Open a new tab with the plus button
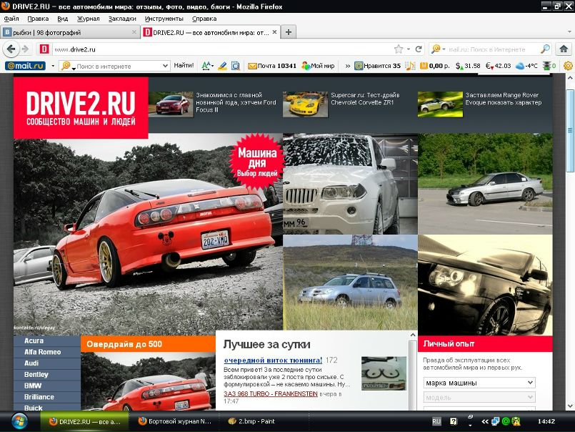 289,32
